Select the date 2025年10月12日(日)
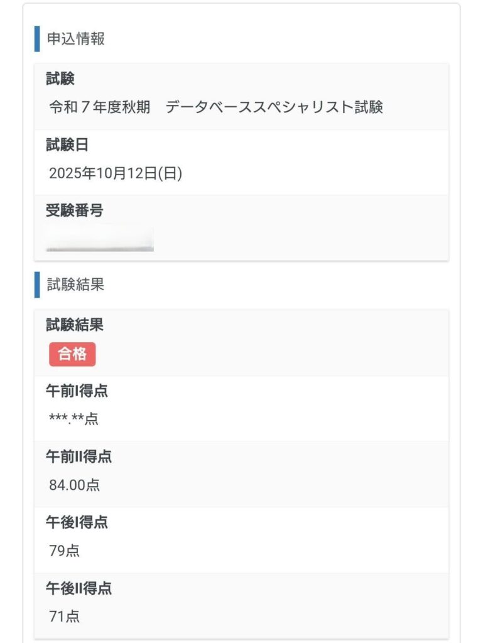Image resolution: width=483 pixels, height=643 pixels. (x=116, y=174)
